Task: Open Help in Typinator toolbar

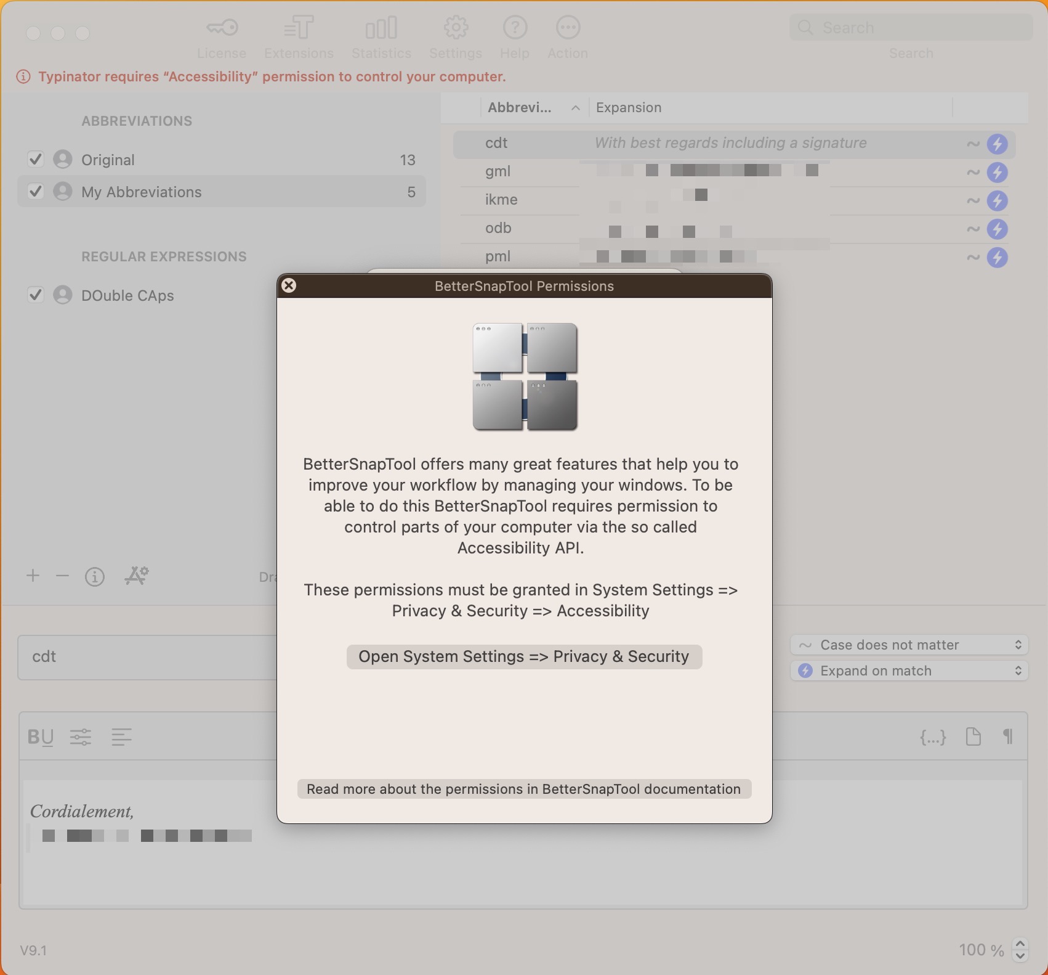Action: (x=515, y=38)
